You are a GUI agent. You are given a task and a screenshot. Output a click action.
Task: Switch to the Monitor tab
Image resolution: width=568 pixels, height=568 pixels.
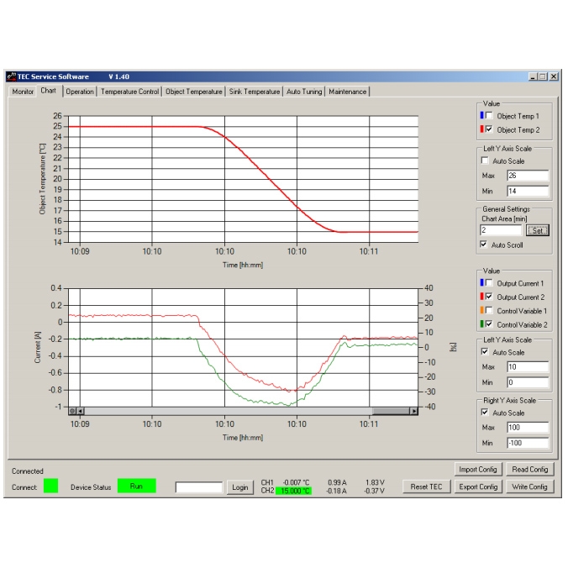click(23, 92)
